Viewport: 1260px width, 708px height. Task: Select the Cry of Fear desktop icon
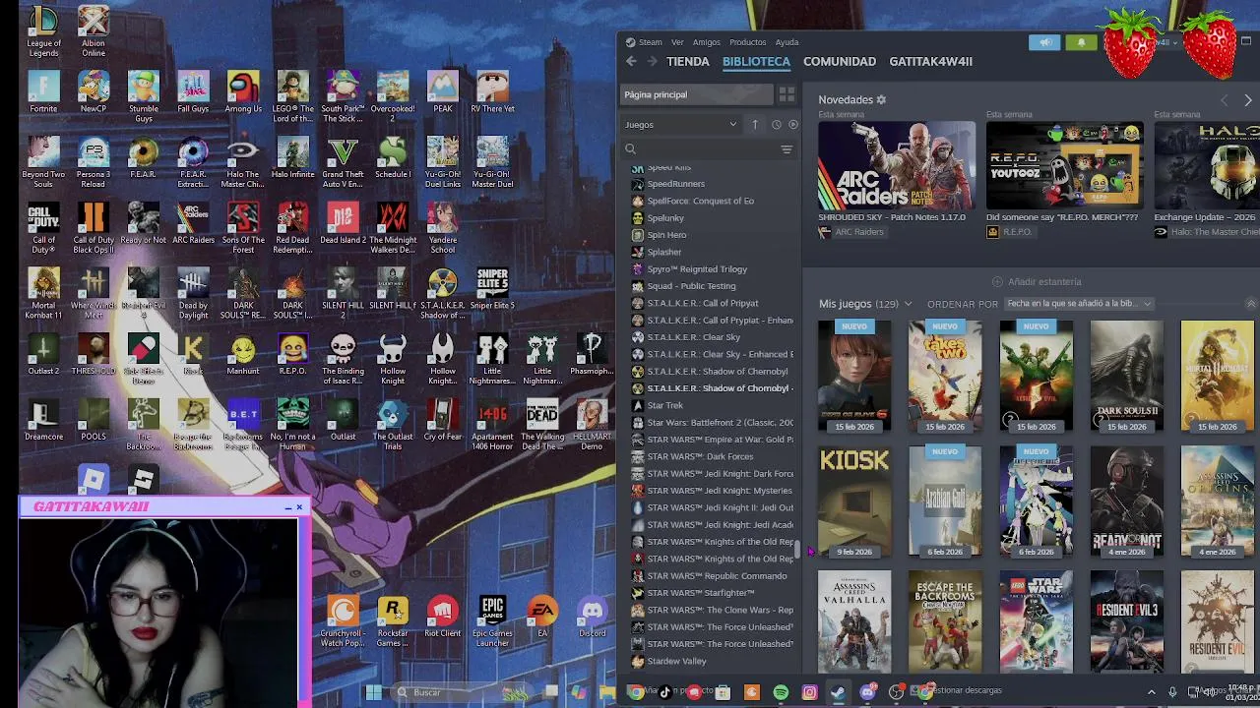click(x=442, y=420)
